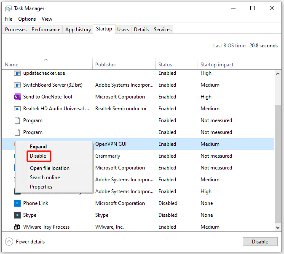
Task: Click the Send to OneNote Tool icon
Action: [x=17, y=97]
